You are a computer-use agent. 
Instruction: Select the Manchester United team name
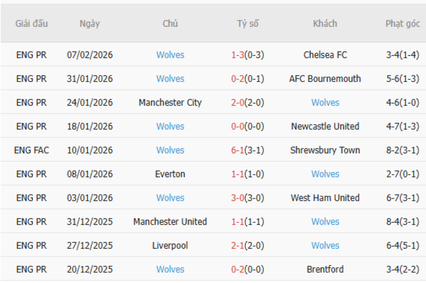pyautogui.click(x=170, y=221)
